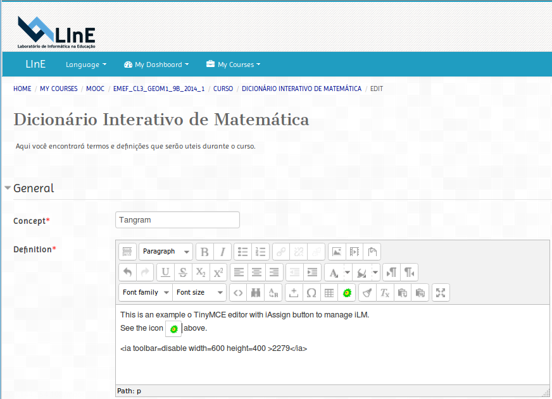Open the CURSO breadcrumb link
Image resolution: width=552 pixels, height=399 pixels.
(223, 89)
